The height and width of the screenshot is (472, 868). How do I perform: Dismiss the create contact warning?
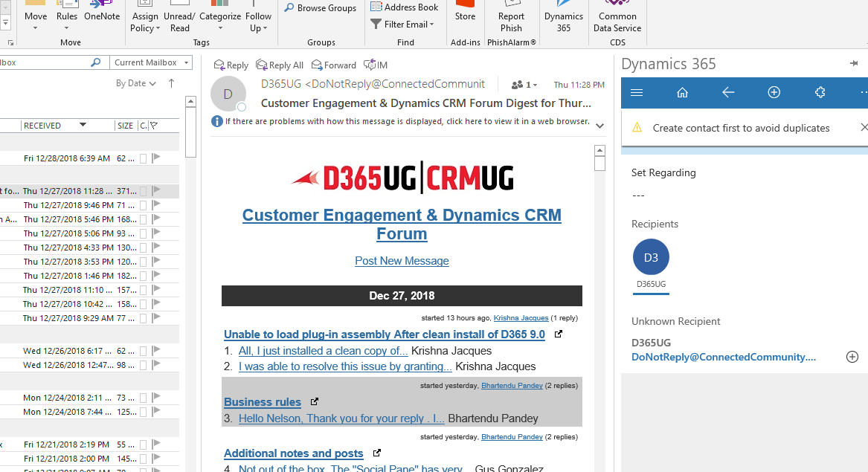click(863, 127)
